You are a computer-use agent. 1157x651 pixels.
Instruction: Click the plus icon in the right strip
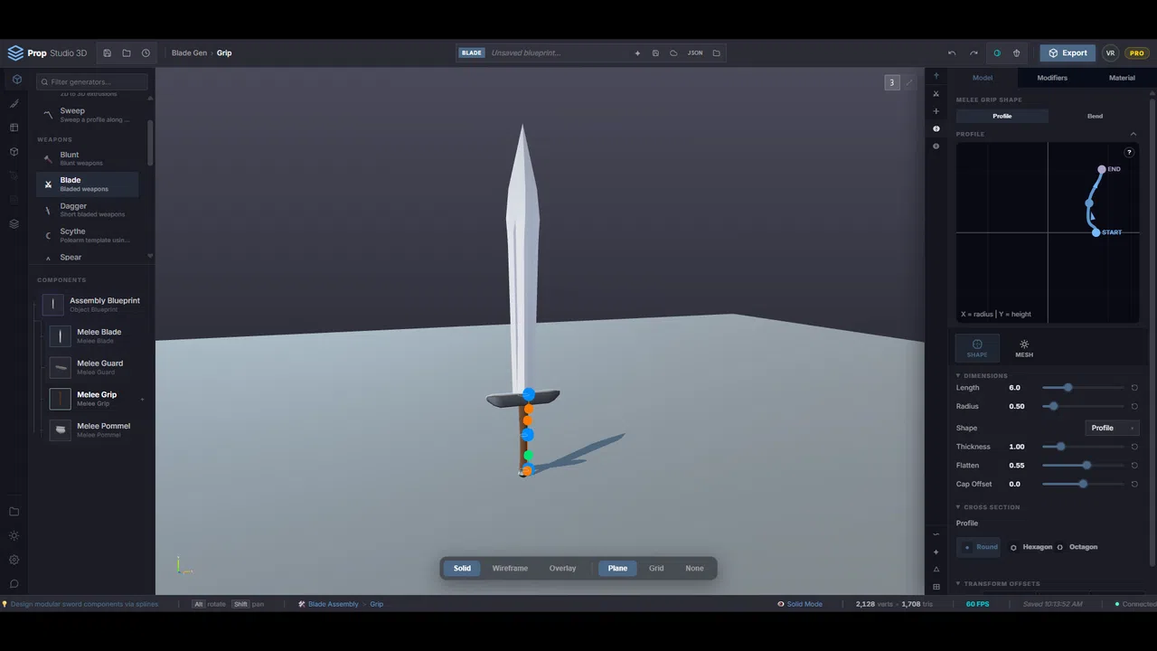pos(936,111)
